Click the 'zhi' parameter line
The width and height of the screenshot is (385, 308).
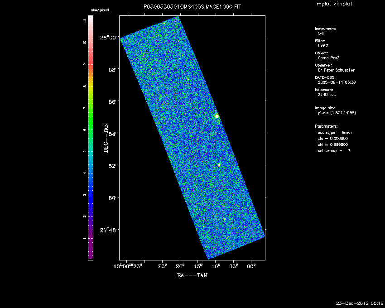(333, 144)
